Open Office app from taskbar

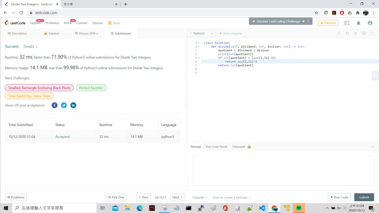(x=225, y=208)
